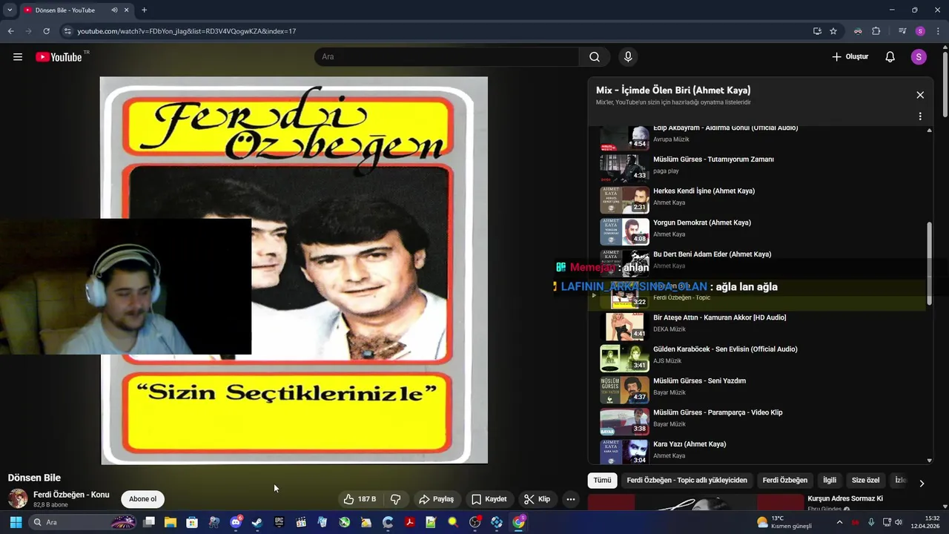This screenshot has width=949, height=534.
Task: Open the Mix playlist options menu
Action: (920, 116)
